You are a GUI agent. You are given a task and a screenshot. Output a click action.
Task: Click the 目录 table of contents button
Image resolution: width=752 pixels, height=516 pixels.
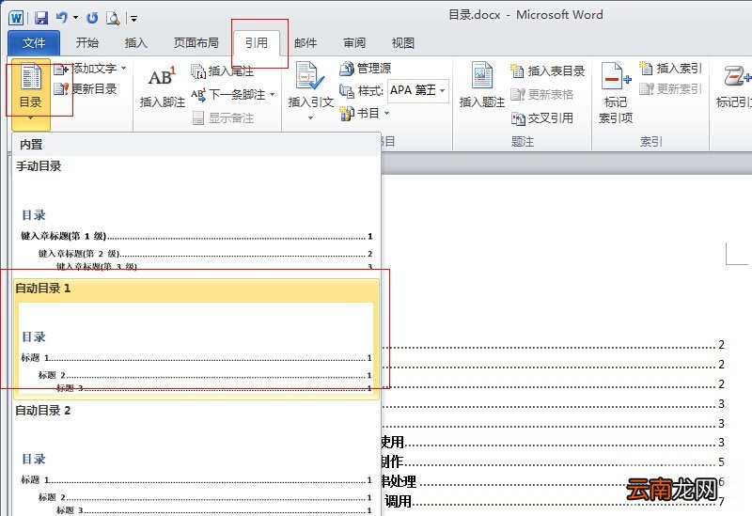[x=31, y=93]
